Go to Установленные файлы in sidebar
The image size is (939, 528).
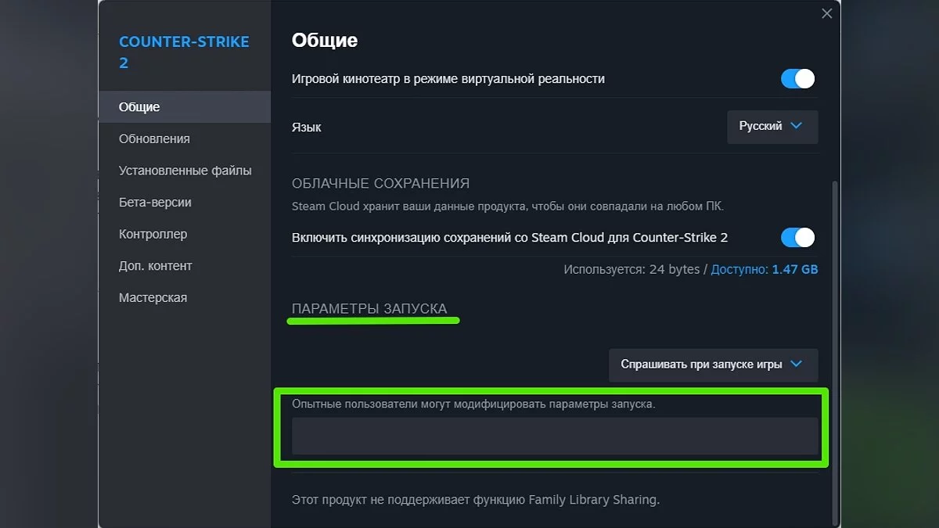(x=185, y=171)
